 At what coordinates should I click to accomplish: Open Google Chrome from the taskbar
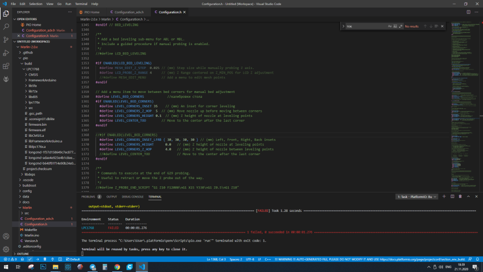(x=117, y=267)
